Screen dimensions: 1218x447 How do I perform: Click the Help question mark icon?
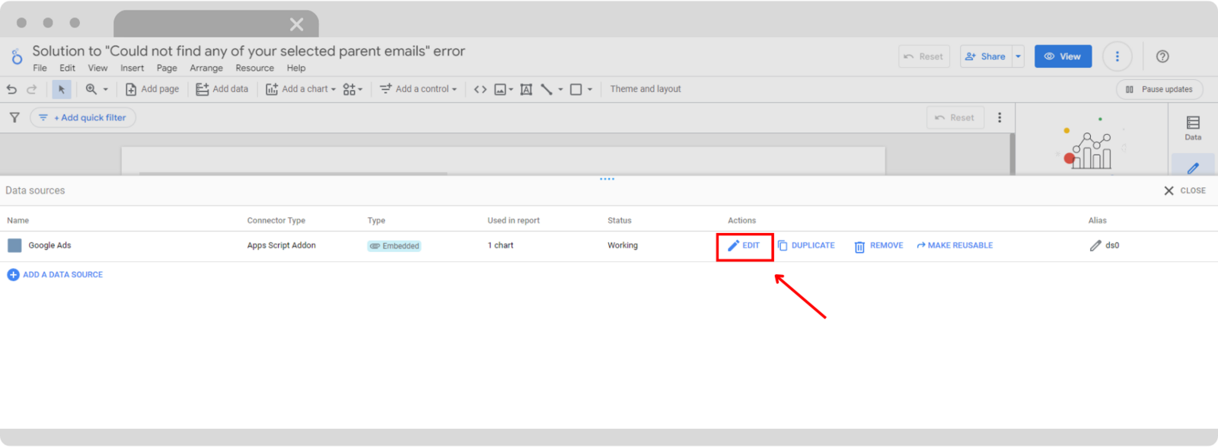[1162, 56]
